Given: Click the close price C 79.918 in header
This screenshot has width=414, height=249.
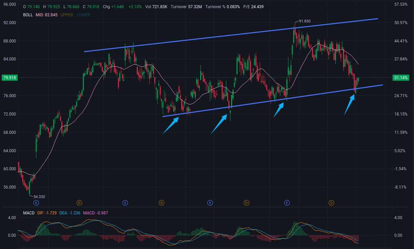Looking at the screenshot, I should 91,7.
